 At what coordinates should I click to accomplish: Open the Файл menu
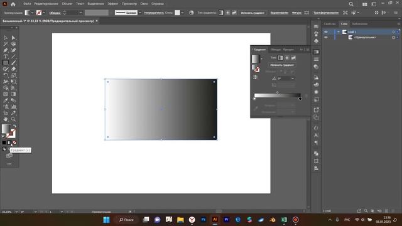click(x=27, y=4)
